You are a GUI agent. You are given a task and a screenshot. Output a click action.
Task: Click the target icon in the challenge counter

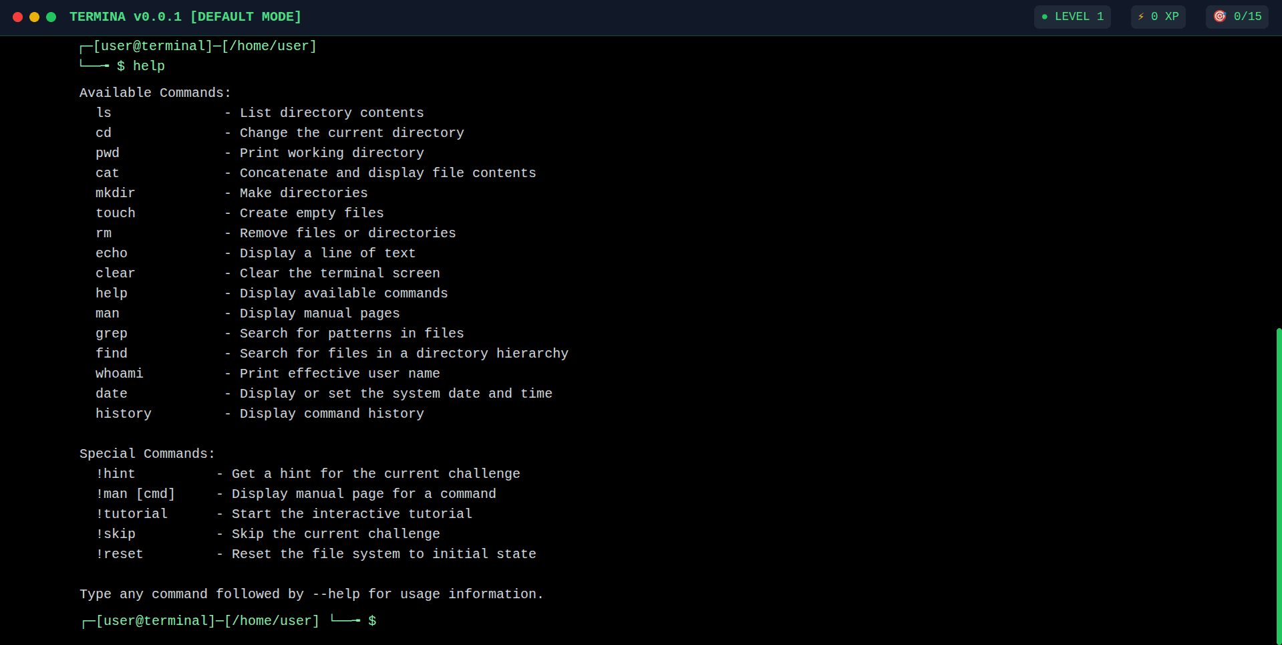pyautogui.click(x=1221, y=17)
